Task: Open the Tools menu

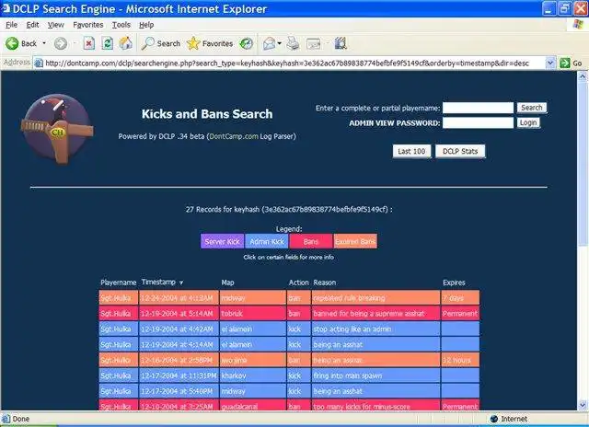Action: coord(121,25)
